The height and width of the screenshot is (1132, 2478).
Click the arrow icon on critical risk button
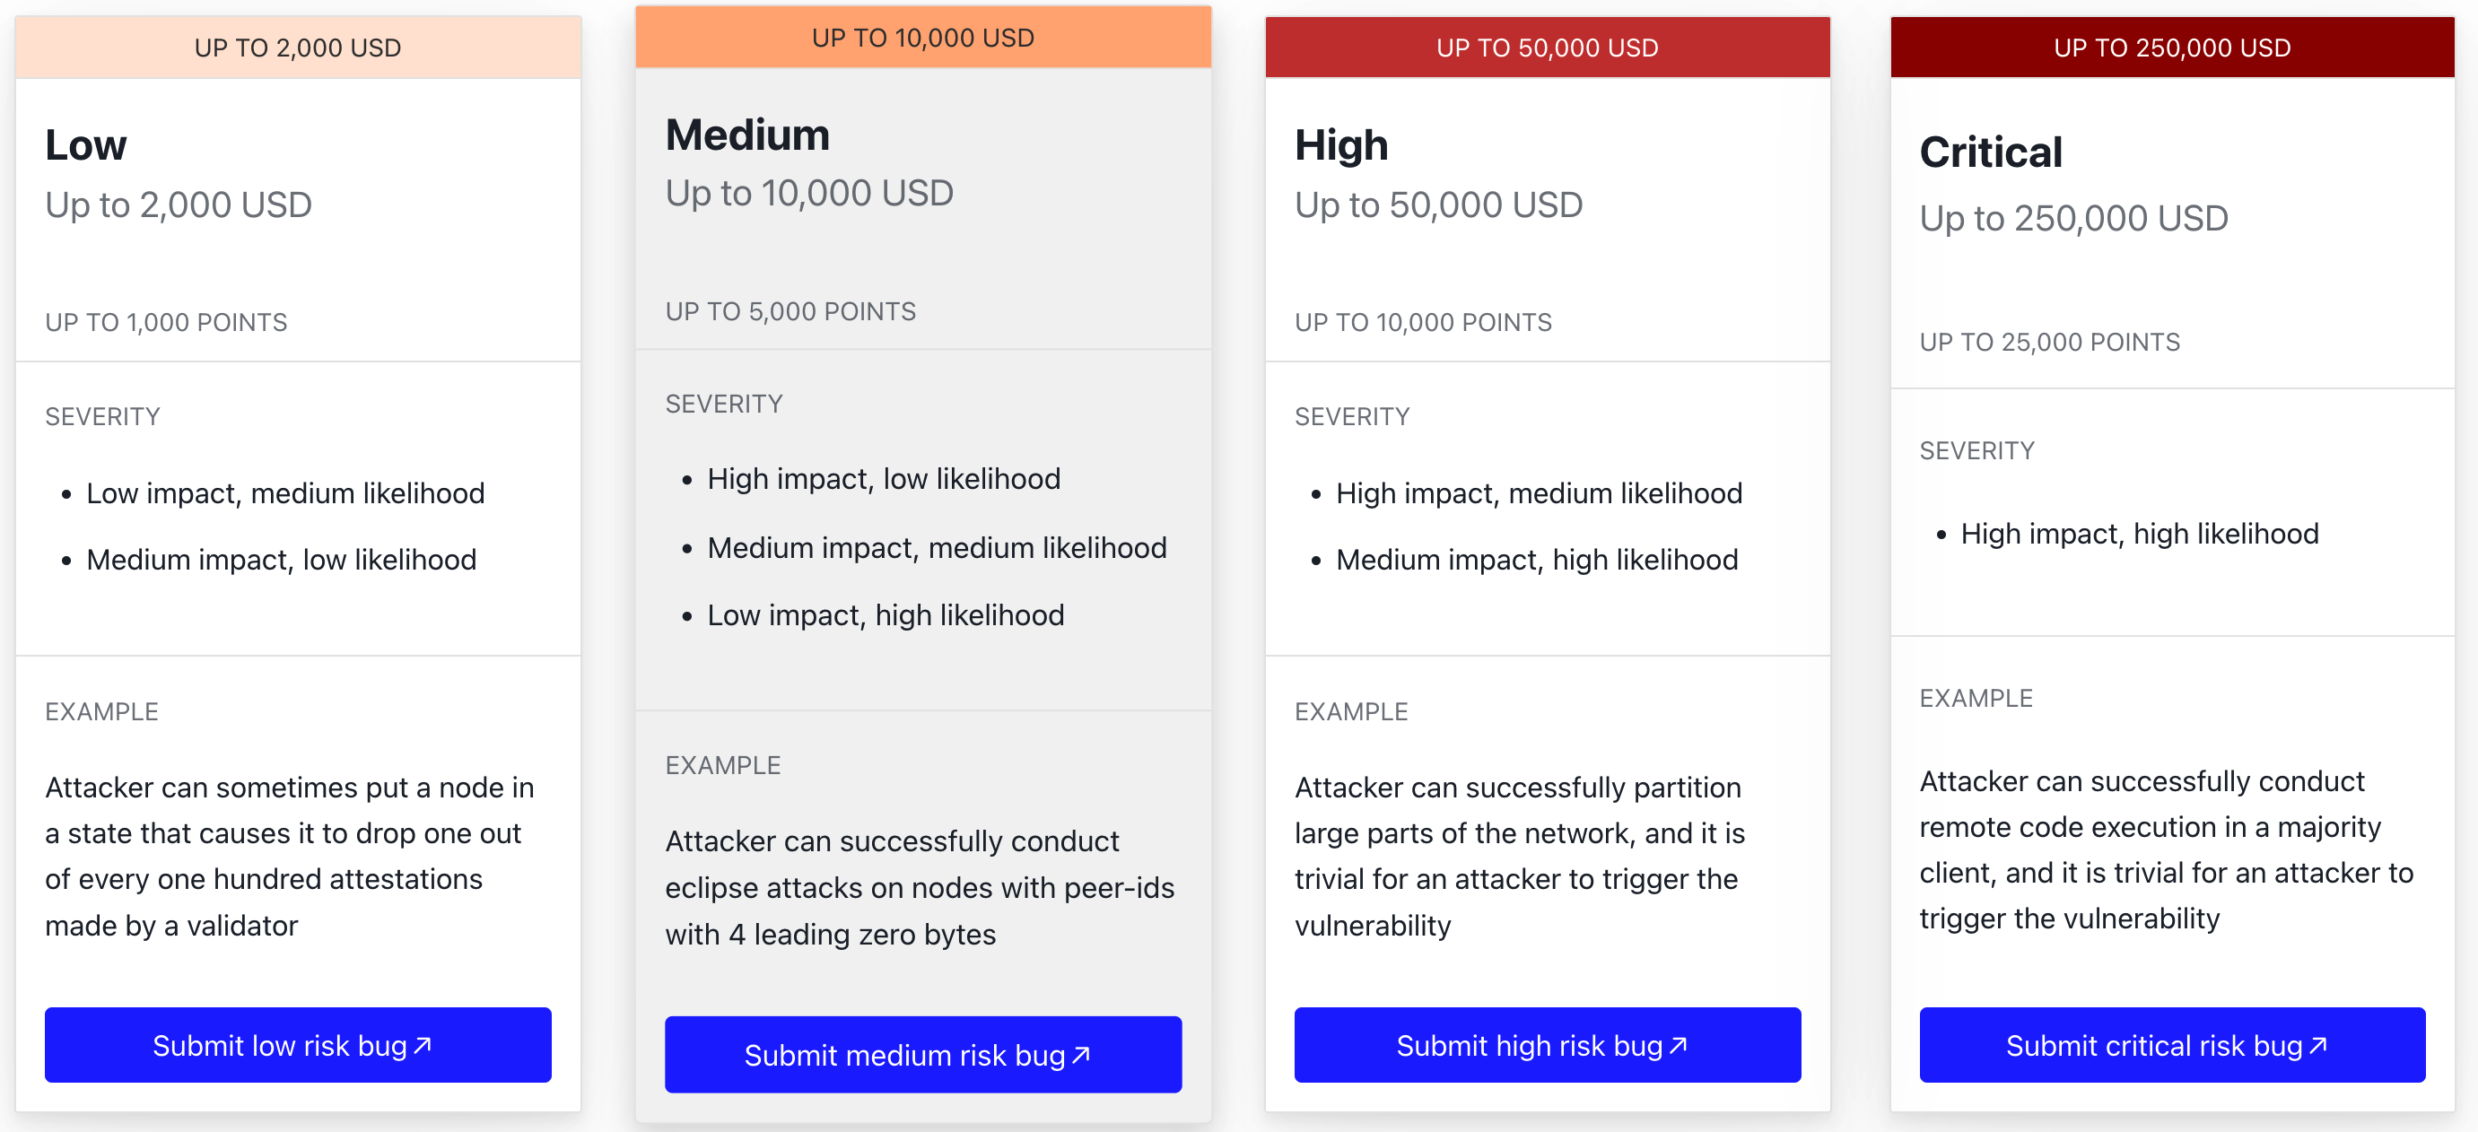(x=2318, y=1046)
